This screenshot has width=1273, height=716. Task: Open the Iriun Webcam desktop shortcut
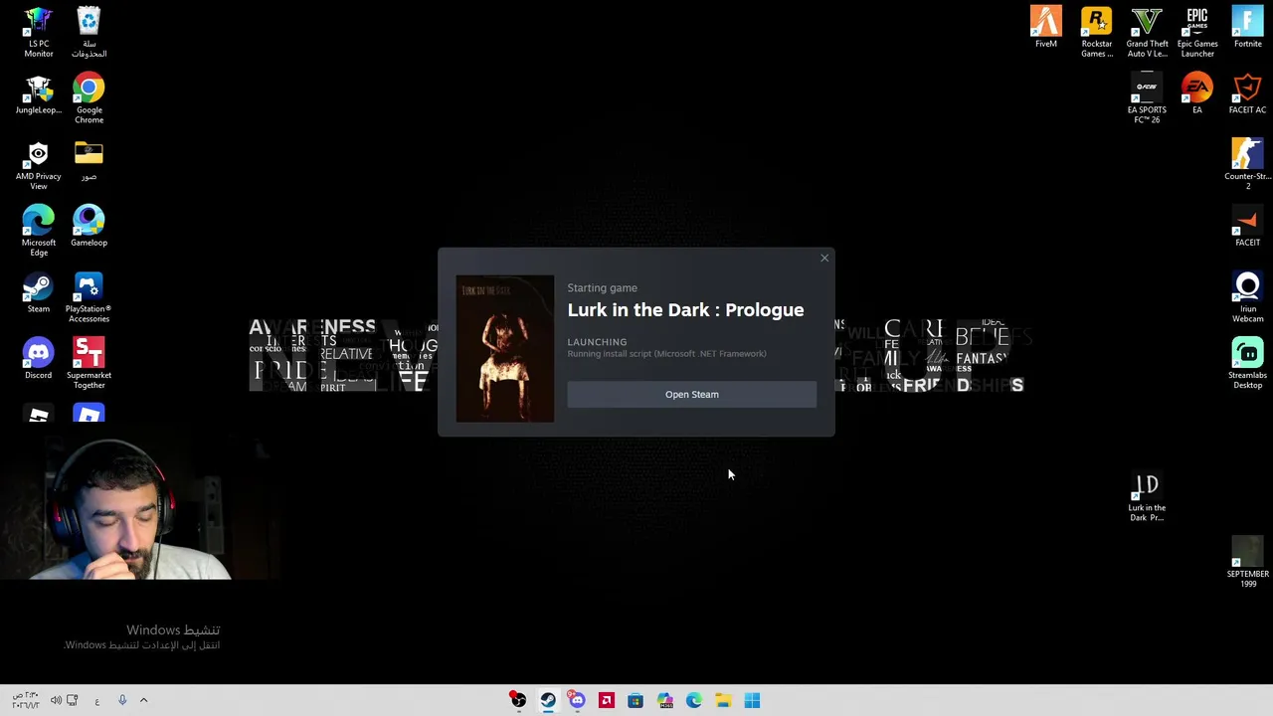click(1247, 297)
